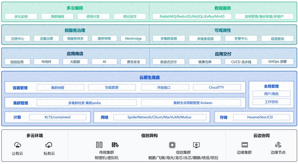Select the right server icon above 传统集群
Screen dimensions: 298x164
(115, 145)
